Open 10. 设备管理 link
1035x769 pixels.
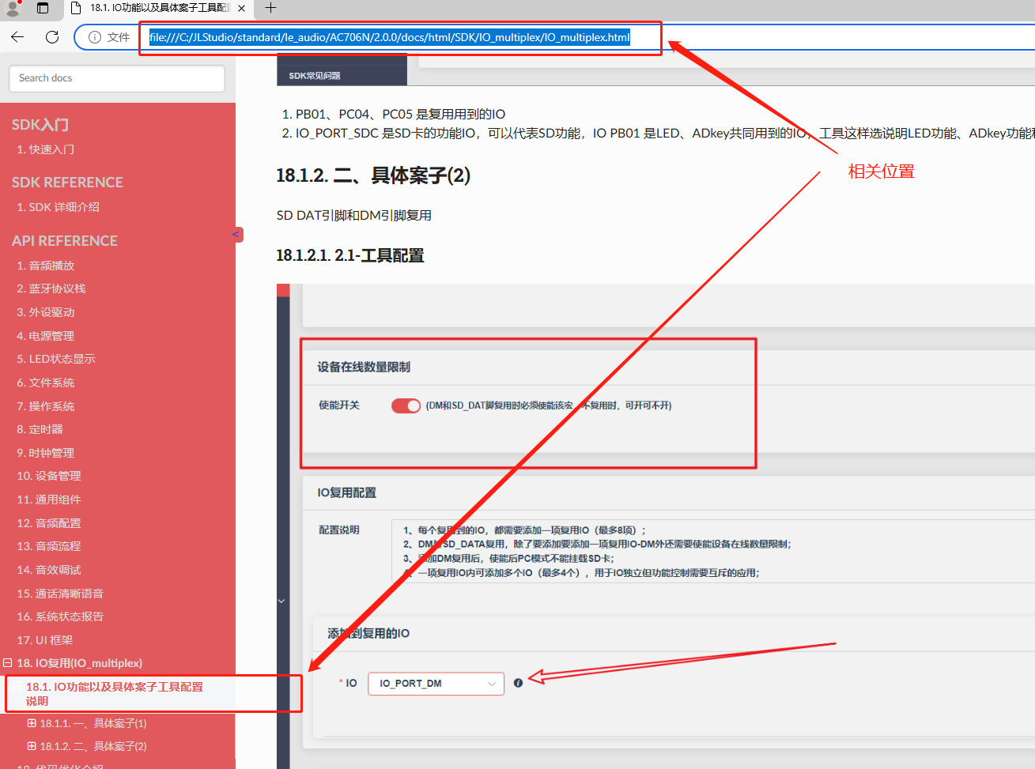49,476
